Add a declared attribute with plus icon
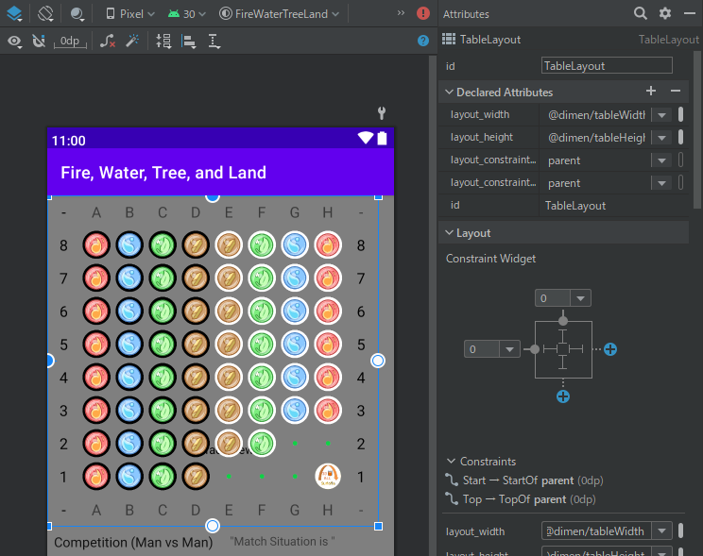Image resolution: width=703 pixels, height=556 pixels. coord(650,92)
